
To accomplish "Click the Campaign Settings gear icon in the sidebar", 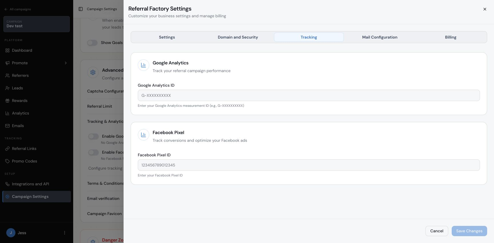I will 7,196.
